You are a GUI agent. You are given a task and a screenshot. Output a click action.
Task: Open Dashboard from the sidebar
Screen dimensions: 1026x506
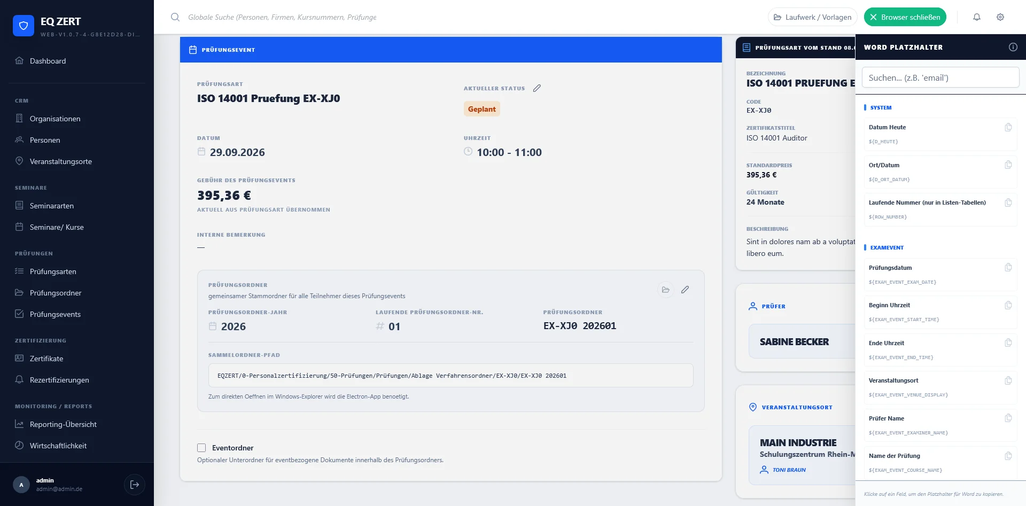coord(77,61)
